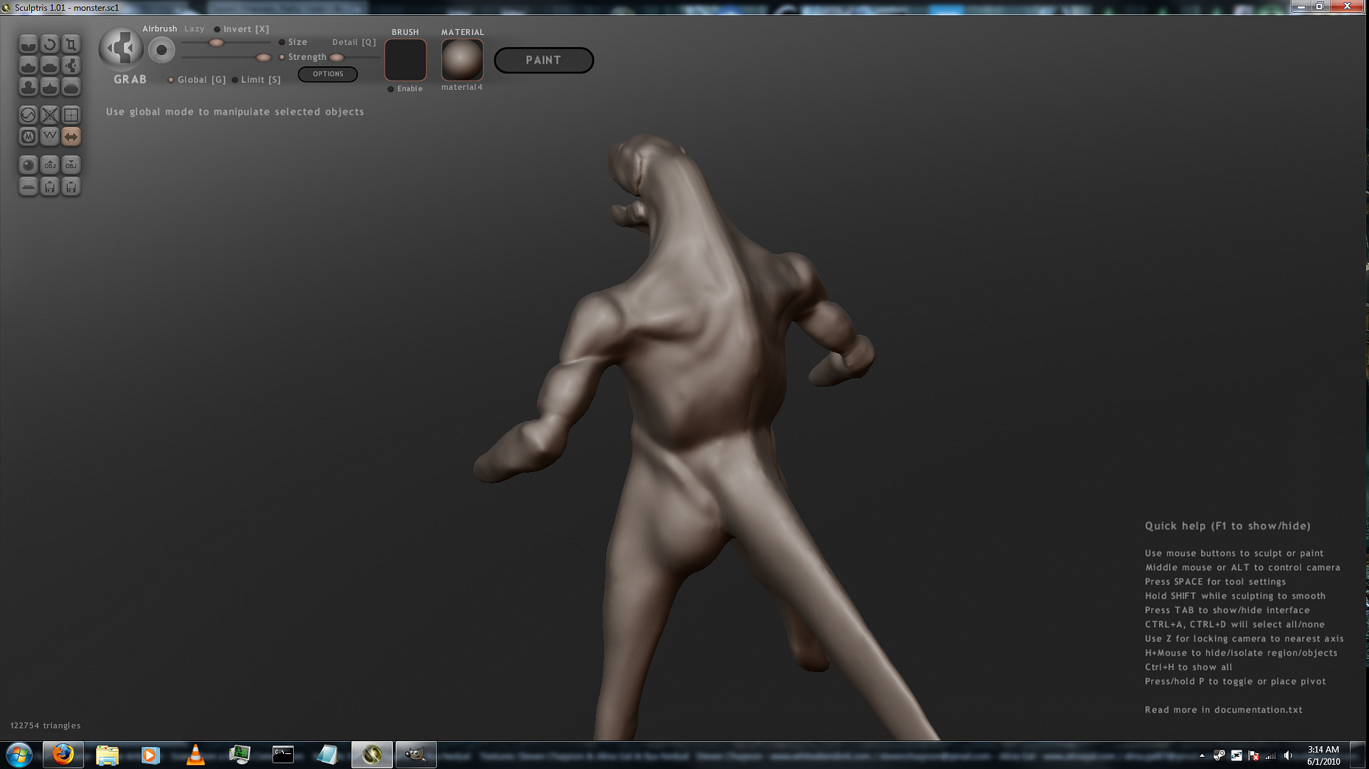
Task: Click the 'Use global mode' hint text
Action: click(x=235, y=112)
